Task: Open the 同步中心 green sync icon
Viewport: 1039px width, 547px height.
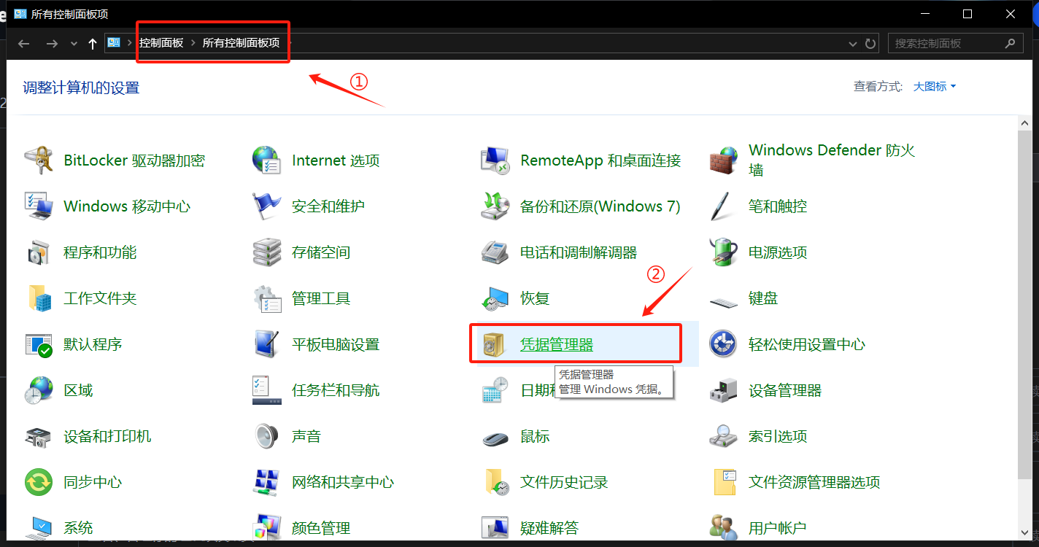Action: coord(39,482)
